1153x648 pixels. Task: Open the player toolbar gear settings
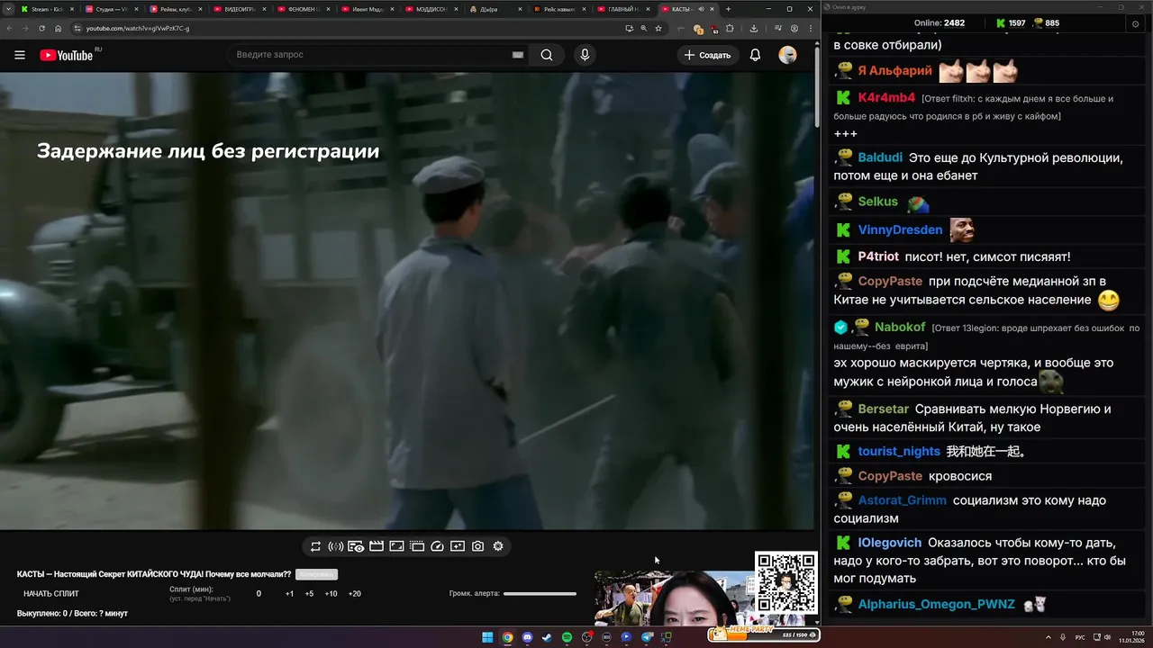pyautogui.click(x=498, y=546)
